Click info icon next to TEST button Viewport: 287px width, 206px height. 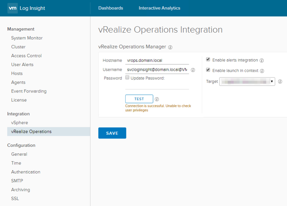157,99
